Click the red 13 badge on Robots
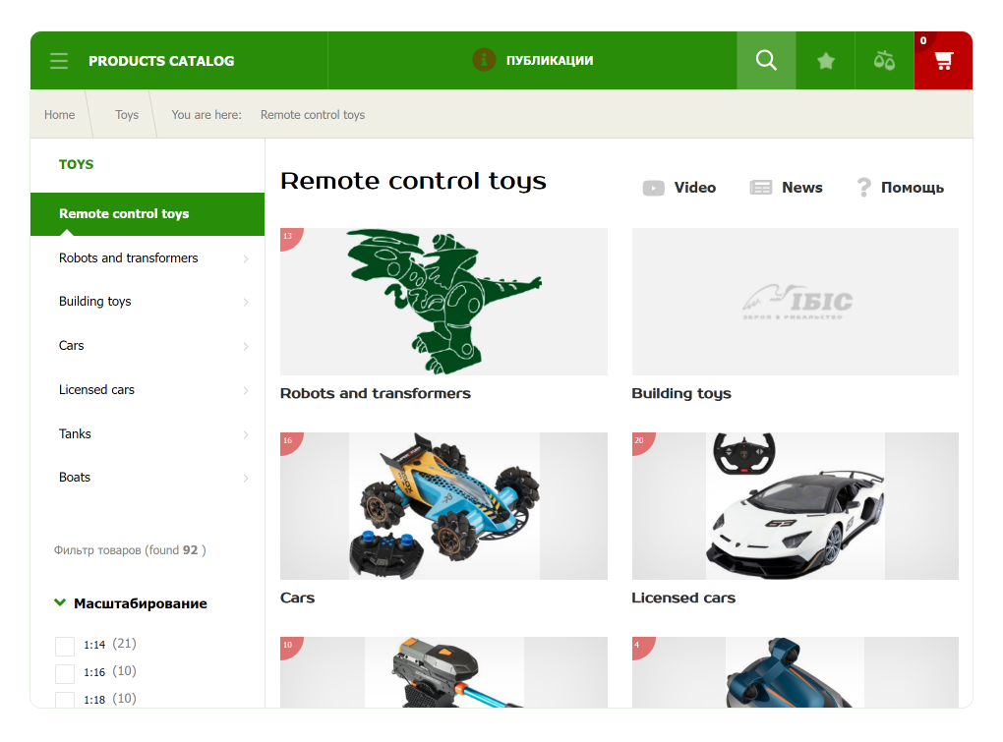1003x742 pixels. click(x=289, y=237)
